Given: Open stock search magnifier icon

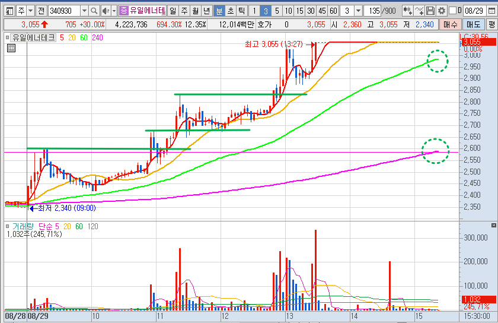Looking at the screenshot, I should click(x=94, y=11).
